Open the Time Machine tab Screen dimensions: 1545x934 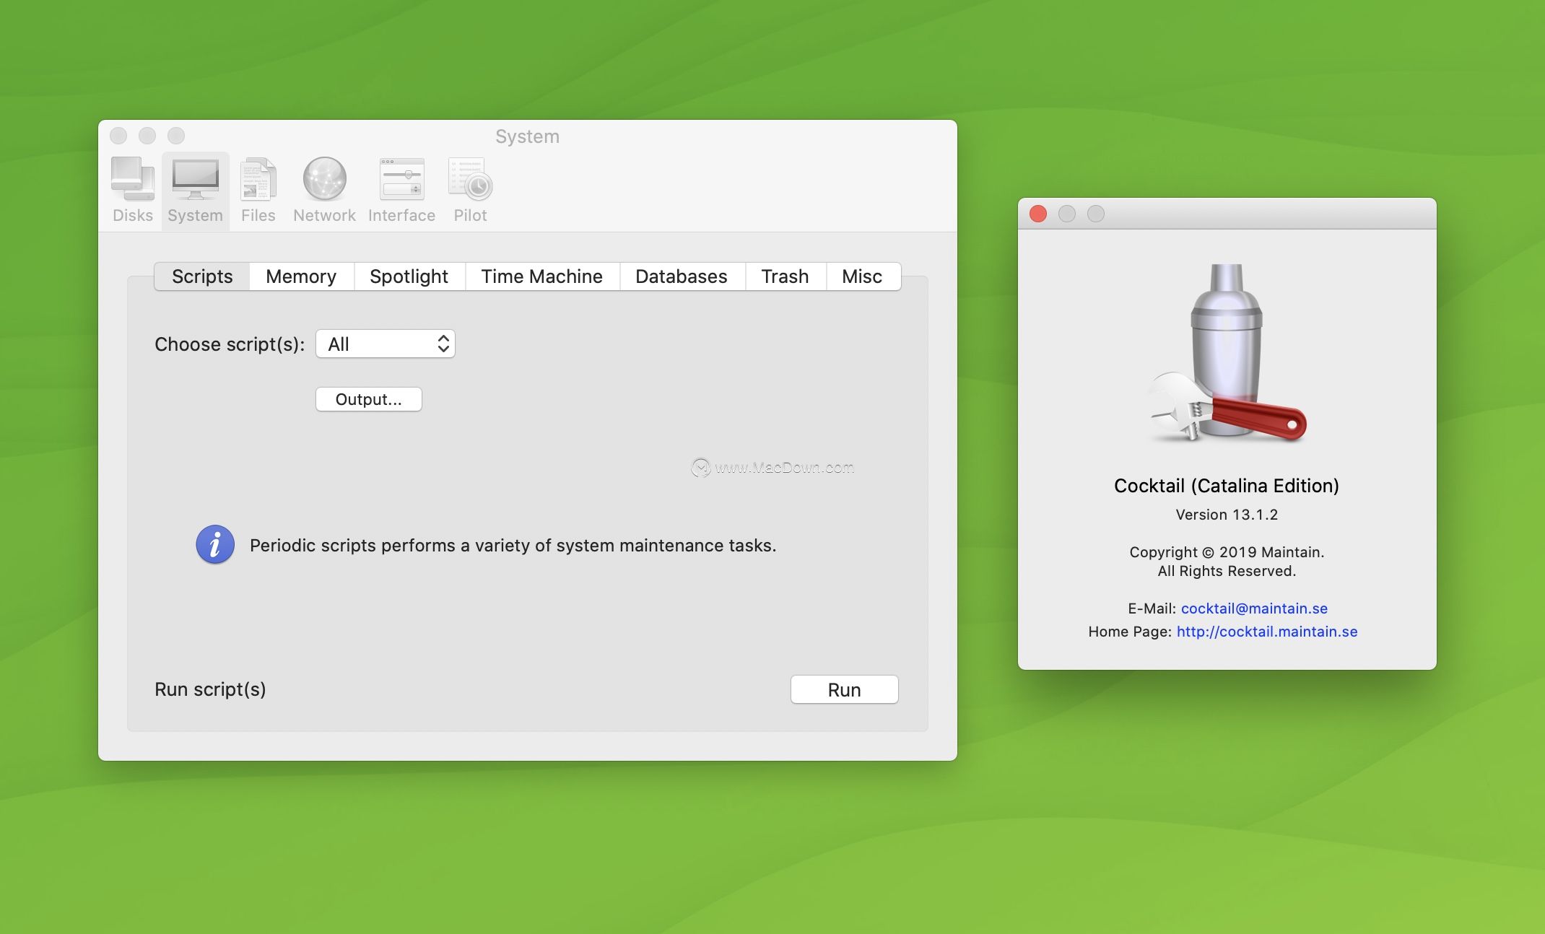coord(541,276)
